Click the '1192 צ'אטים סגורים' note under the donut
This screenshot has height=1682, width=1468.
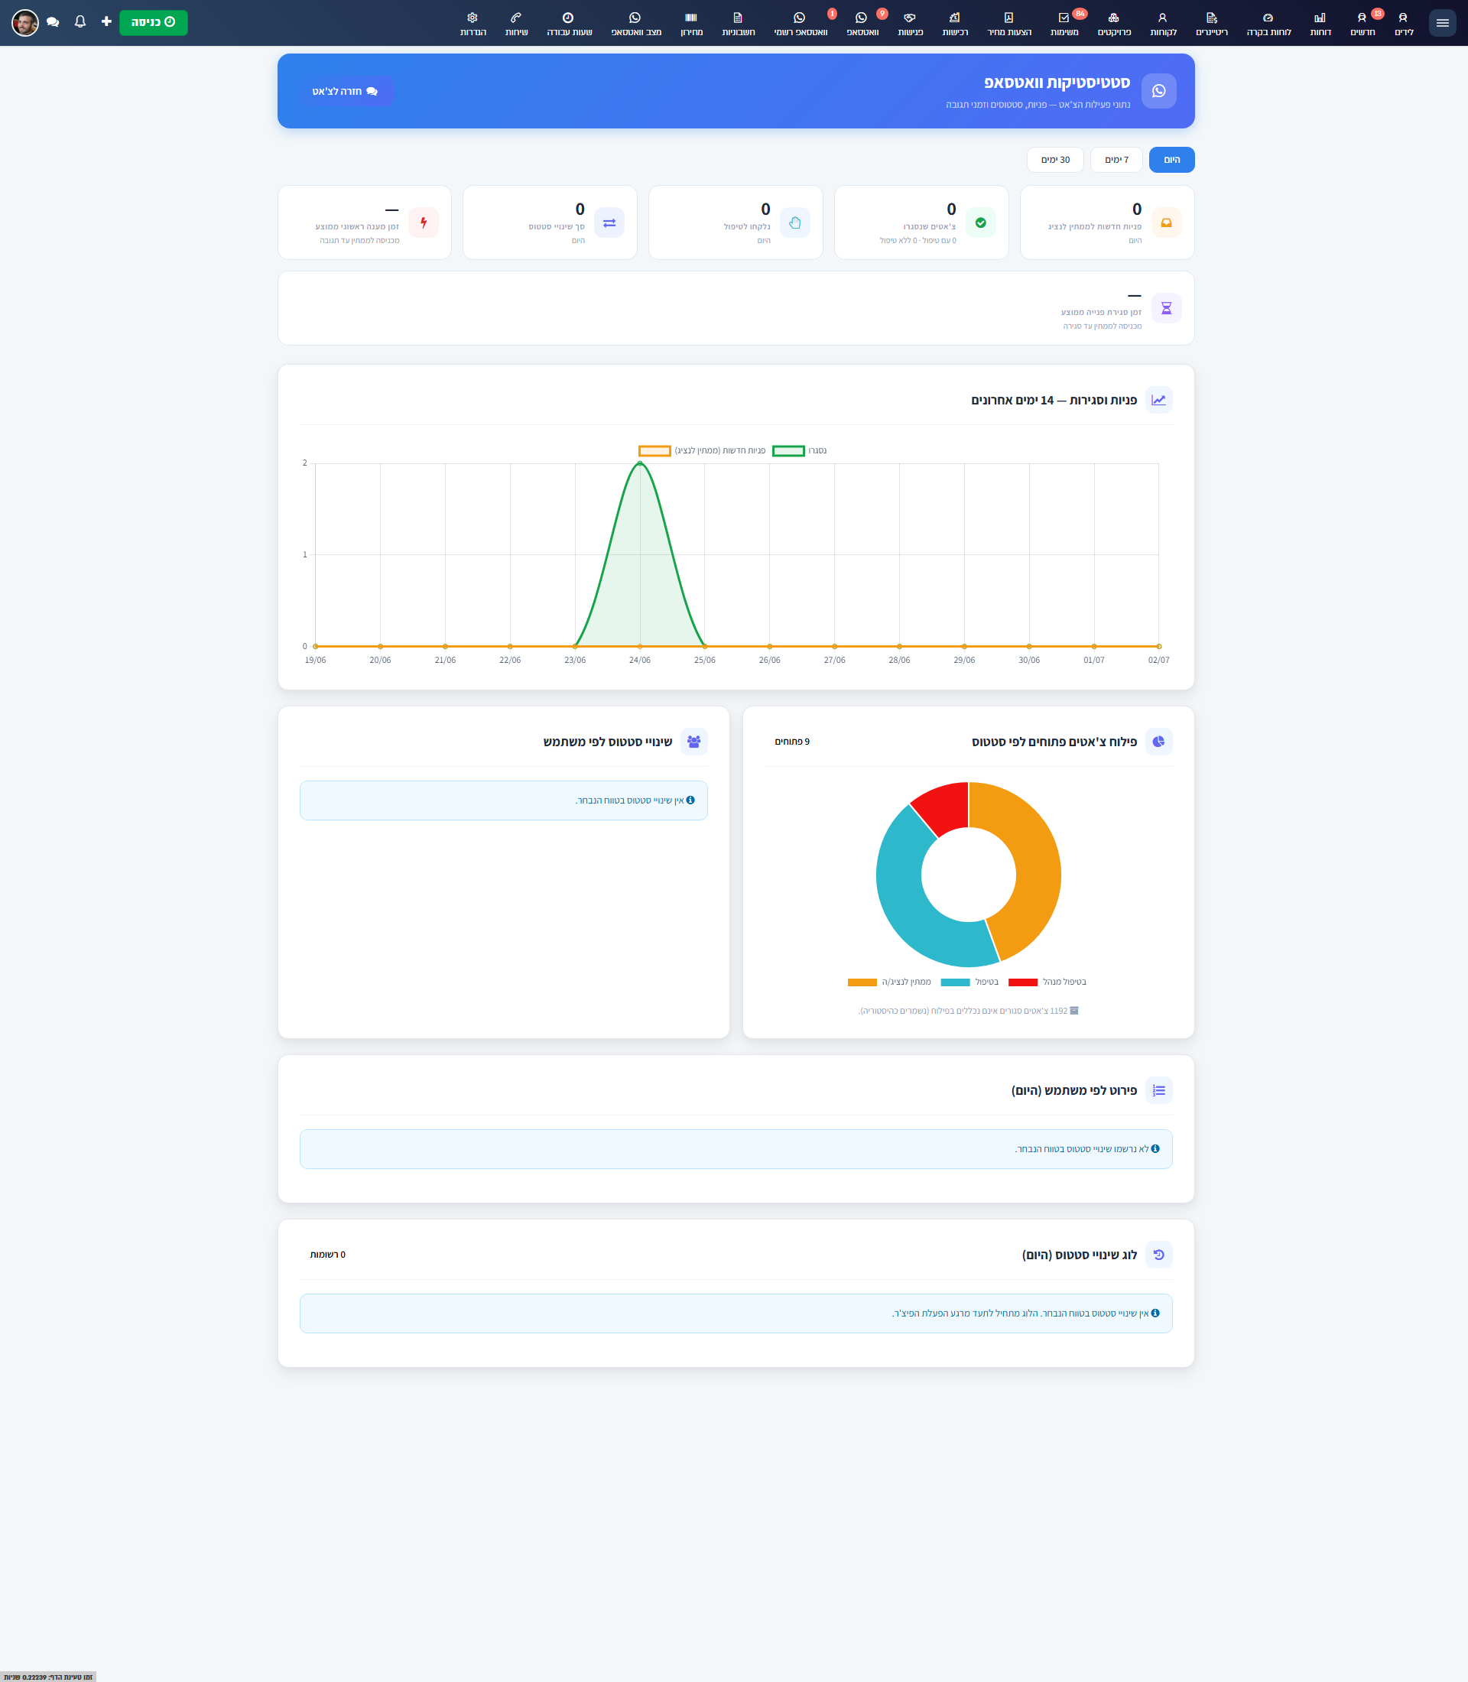pyautogui.click(x=968, y=1010)
